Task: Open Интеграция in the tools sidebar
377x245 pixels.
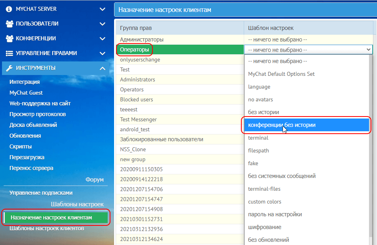Action: tap(24, 82)
